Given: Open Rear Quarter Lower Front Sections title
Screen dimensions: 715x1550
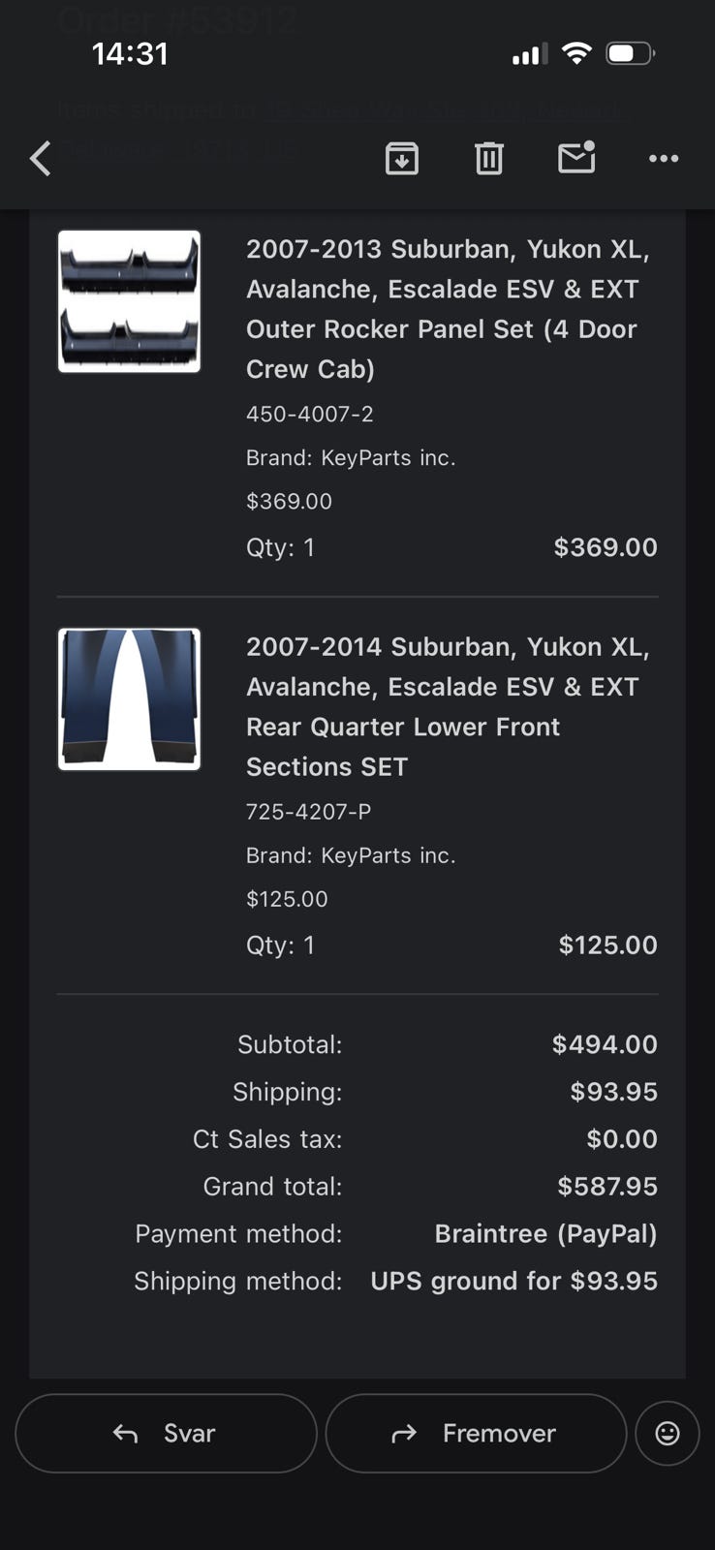Looking at the screenshot, I should [446, 706].
